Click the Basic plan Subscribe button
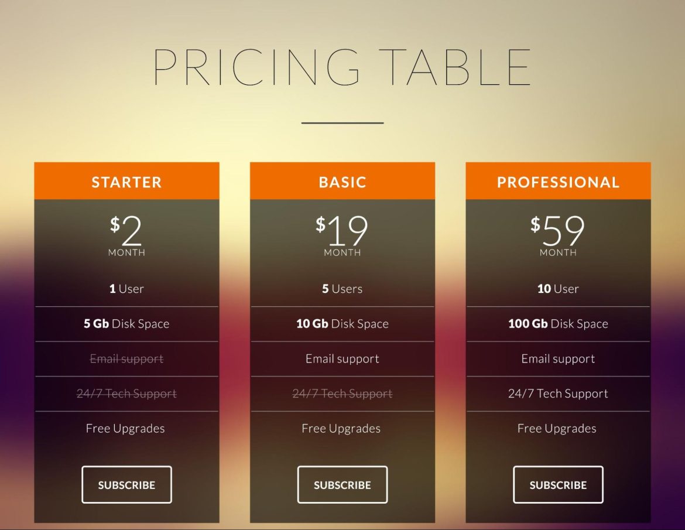This screenshot has height=530, width=685. (x=342, y=484)
